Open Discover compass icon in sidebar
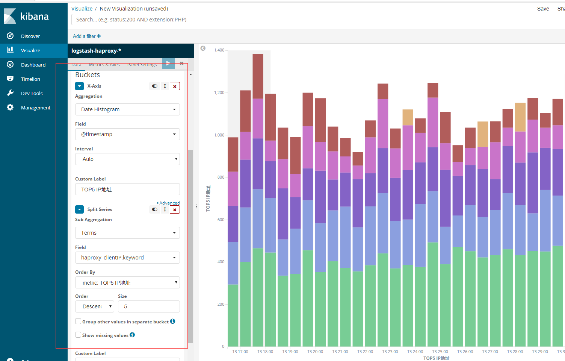The height and width of the screenshot is (361, 565). [x=10, y=36]
